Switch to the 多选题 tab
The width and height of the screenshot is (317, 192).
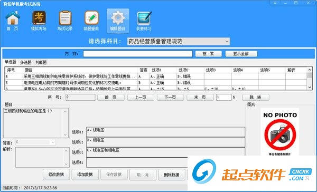(25, 62)
